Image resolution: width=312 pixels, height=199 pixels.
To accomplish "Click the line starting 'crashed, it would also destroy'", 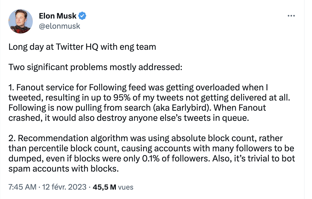I will click(128, 118).
